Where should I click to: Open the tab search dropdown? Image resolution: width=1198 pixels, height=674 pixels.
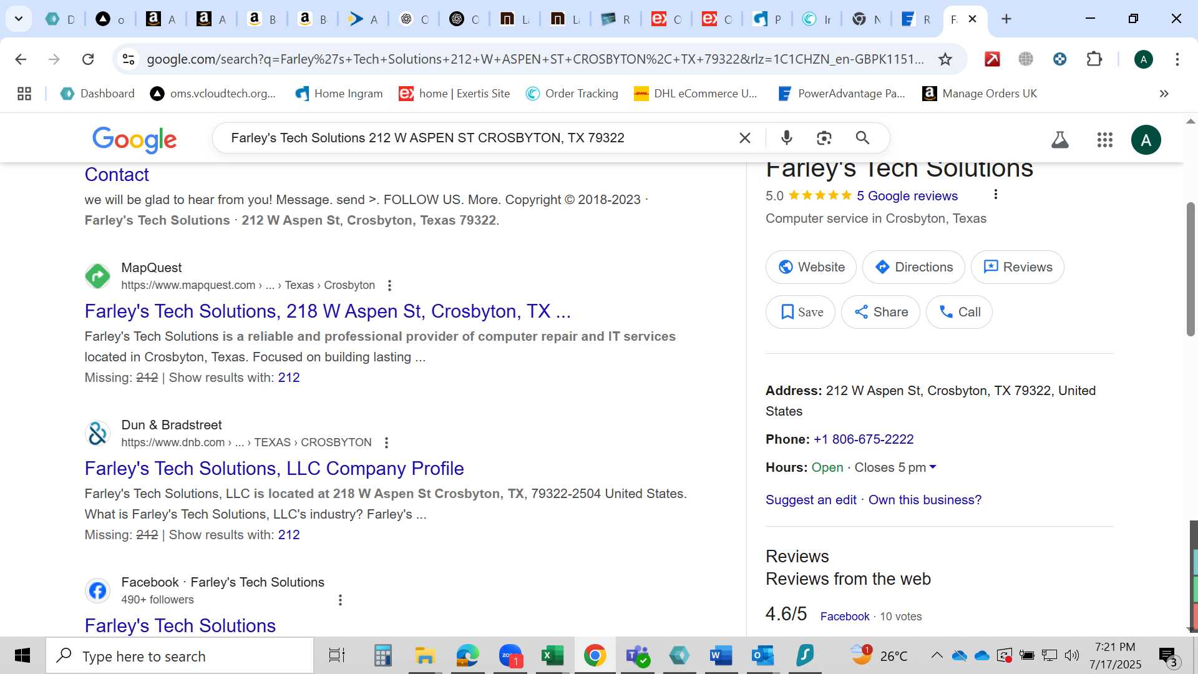[19, 19]
